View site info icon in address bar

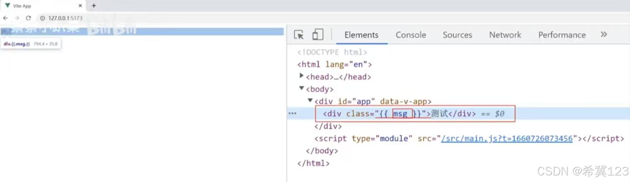pos(42,18)
